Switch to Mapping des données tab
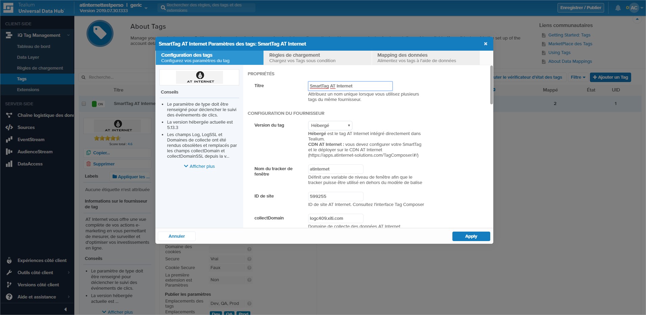Image resolution: width=646 pixels, height=315 pixels. pyautogui.click(x=425, y=57)
